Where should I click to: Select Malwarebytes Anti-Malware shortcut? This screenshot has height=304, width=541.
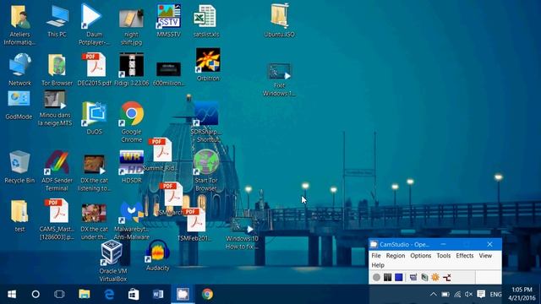click(132, 220)
